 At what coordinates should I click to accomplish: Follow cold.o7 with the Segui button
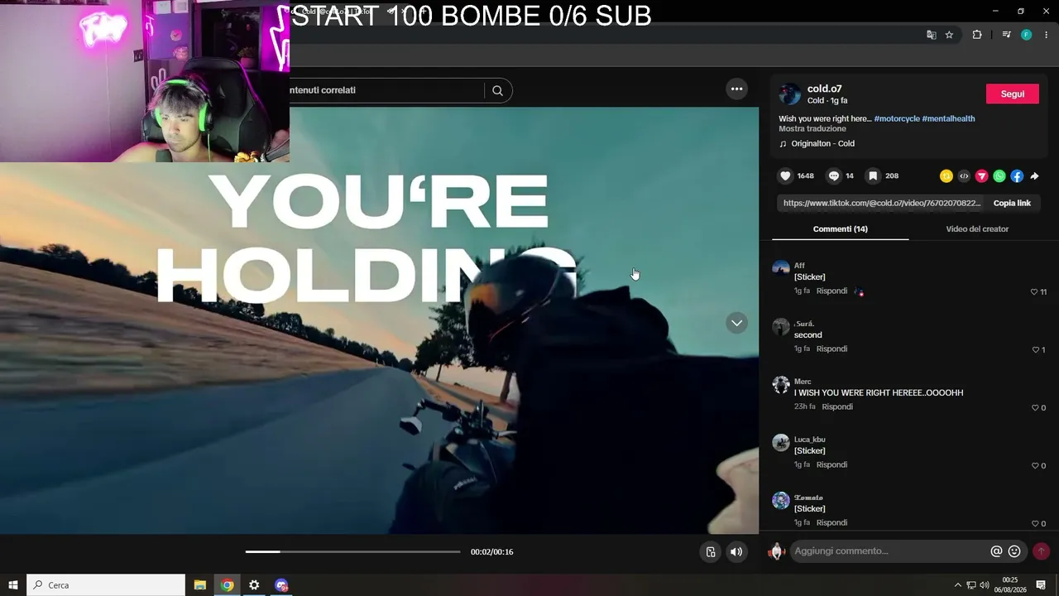pyautogui.click(x=1013, y=94)
